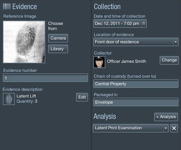Remove Latent Print Examination with X icon
The width and height of the screenshot is (181, 150).
click(174, 128)
